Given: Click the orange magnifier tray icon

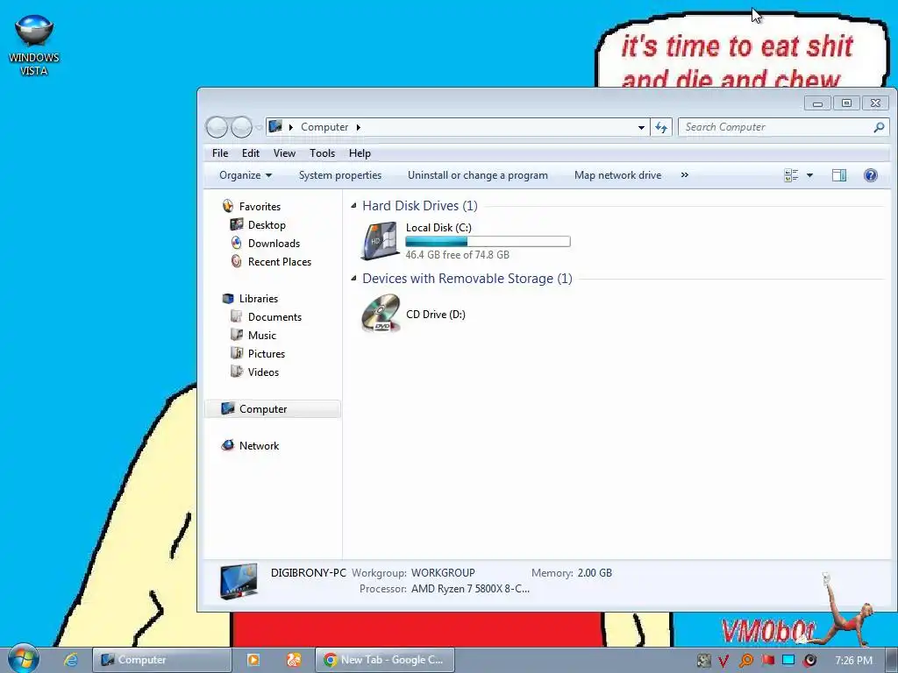Looking at the screenshot, I should pyautogui.click(x=745, y=661).
